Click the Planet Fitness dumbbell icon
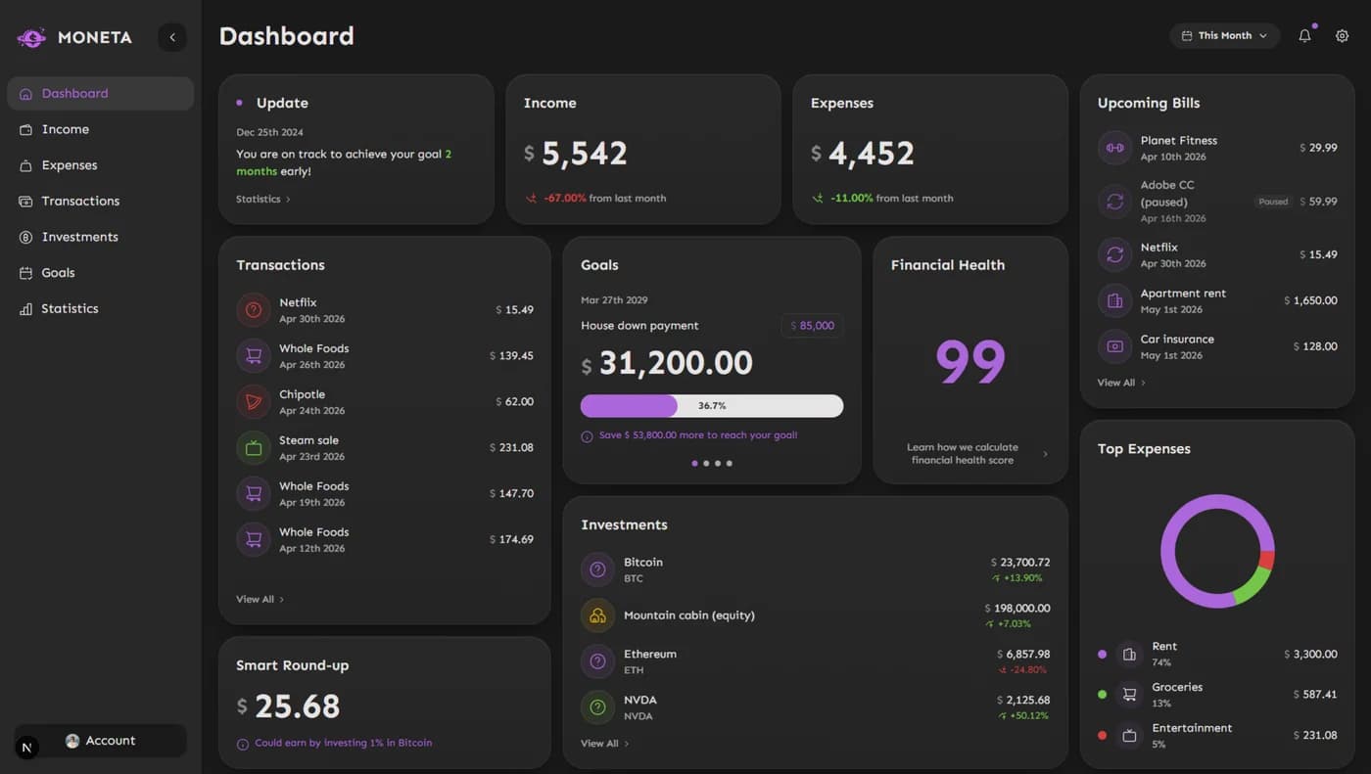 point(1114,148)
